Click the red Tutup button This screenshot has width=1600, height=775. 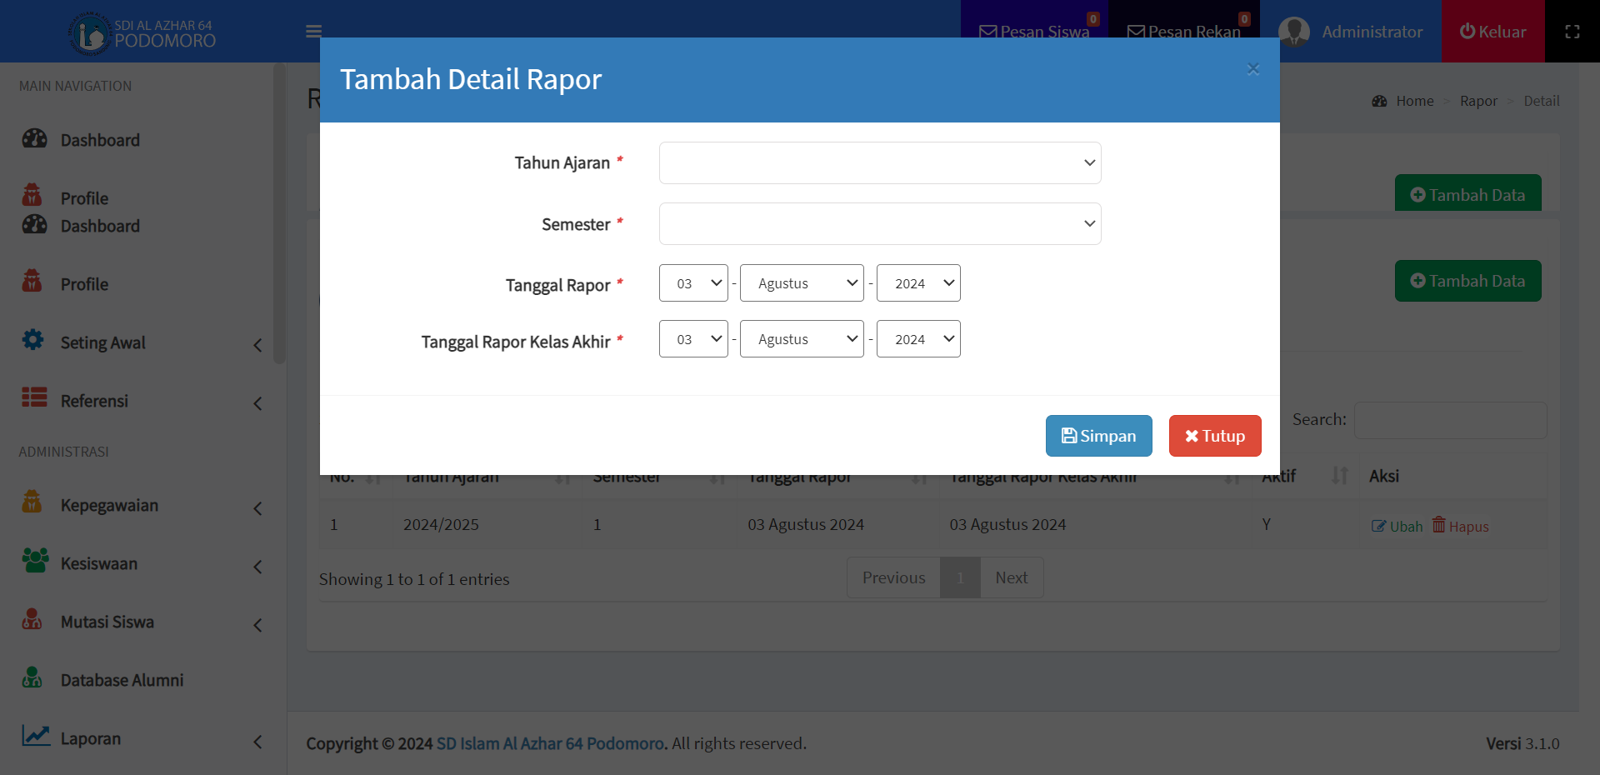tap(1214, 436)
